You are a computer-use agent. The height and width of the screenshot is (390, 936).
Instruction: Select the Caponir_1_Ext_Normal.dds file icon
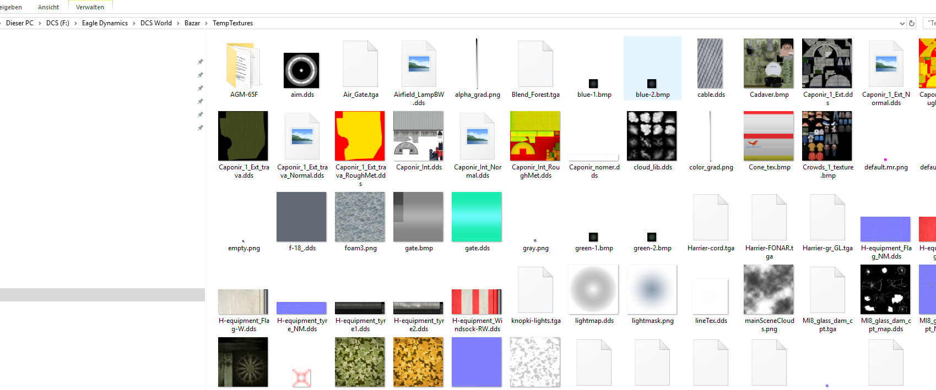(x=886, y=64)
